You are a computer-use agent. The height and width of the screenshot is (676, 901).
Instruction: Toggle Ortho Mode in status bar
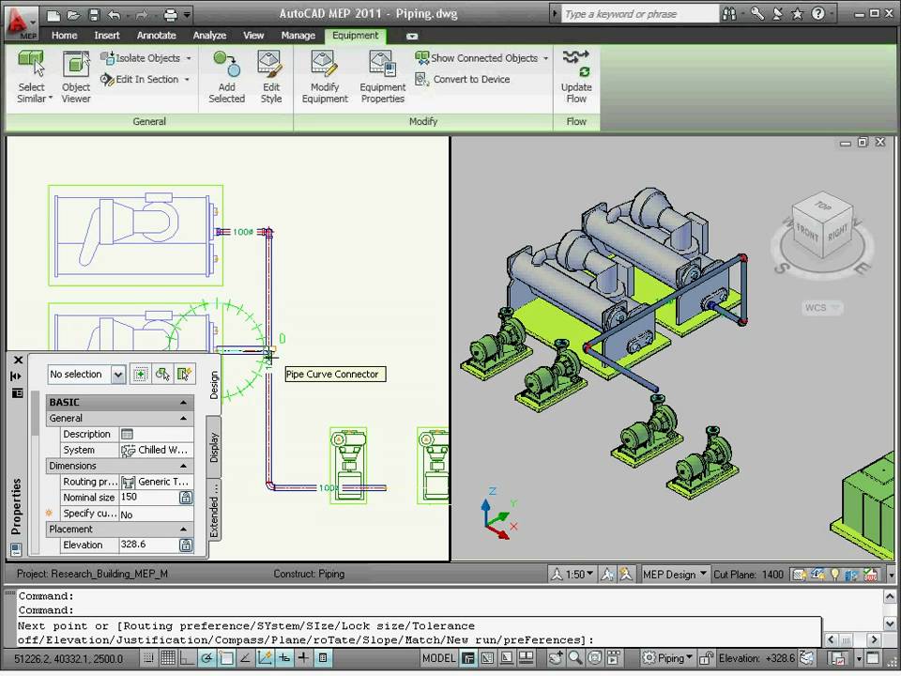coord(188,658)
